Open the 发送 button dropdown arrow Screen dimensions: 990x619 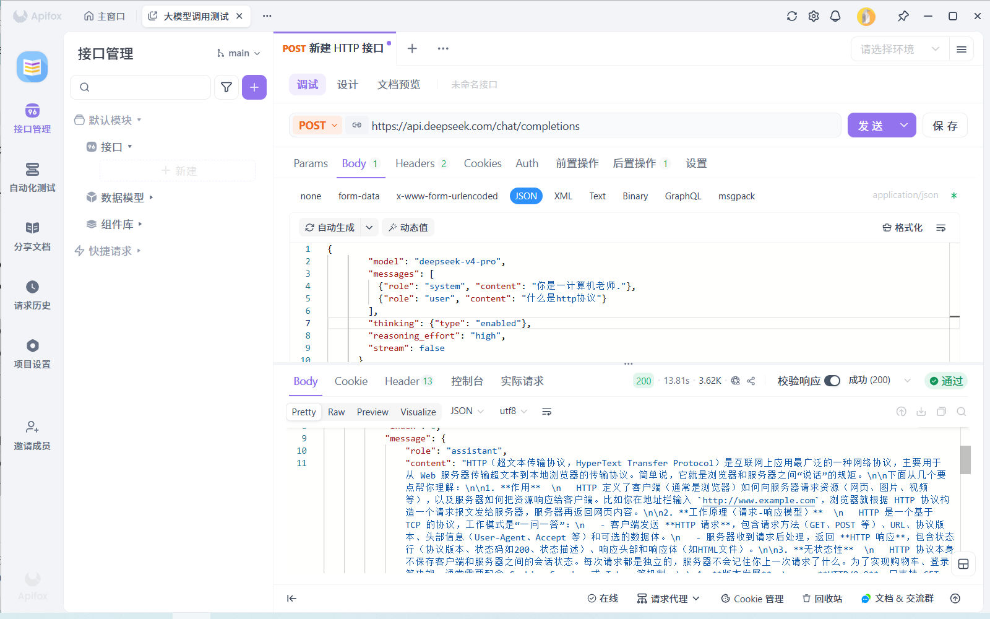pyautogui.click(x=904, y=126)
